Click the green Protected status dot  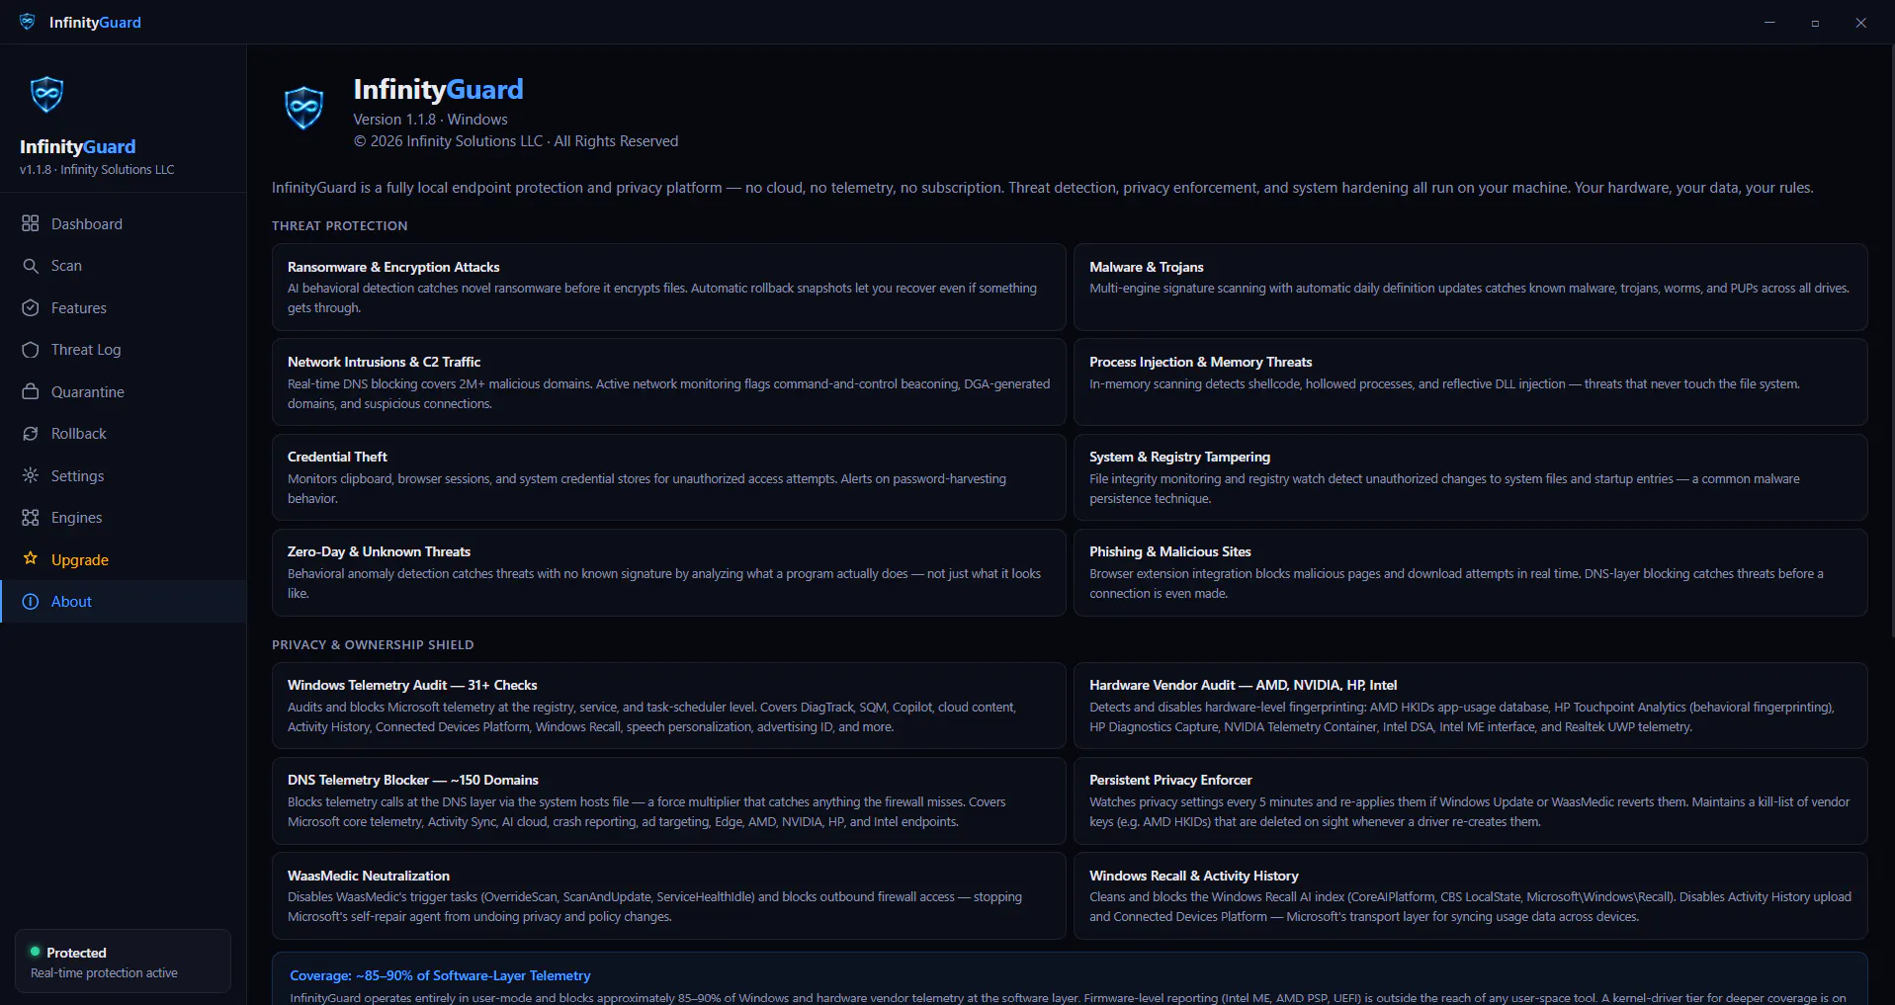coord(35,952)
